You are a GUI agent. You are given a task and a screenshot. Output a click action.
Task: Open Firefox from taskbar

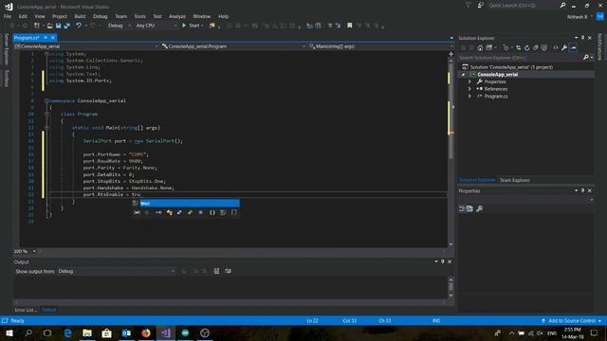(x=145, y=332)
